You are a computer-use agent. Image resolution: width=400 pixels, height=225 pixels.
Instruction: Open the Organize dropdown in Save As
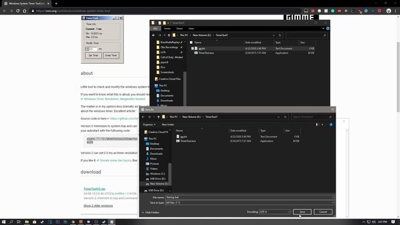pyautogui.click(x=149, y=124)
